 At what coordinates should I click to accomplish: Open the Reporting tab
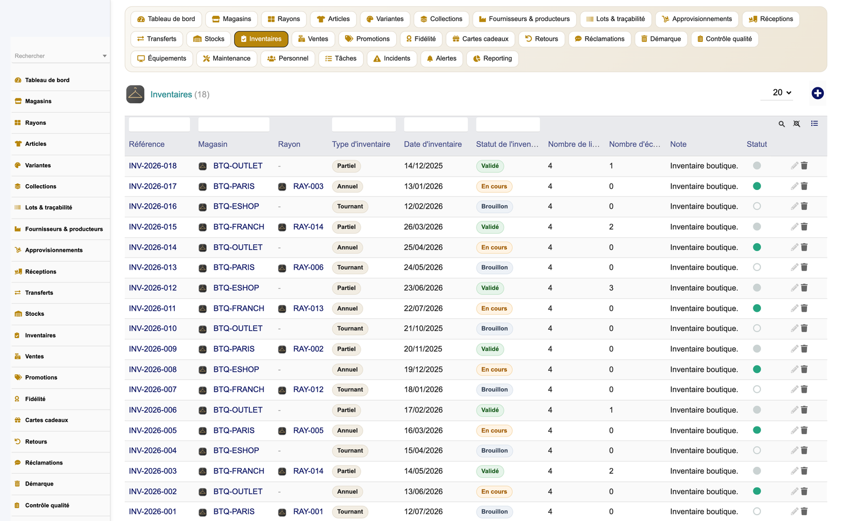pyautogui.click(x=492, y=59)
